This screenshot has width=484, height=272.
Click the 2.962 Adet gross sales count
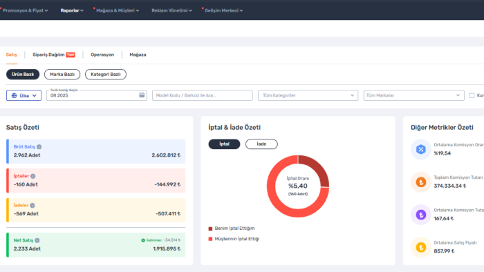click(27, 155)
